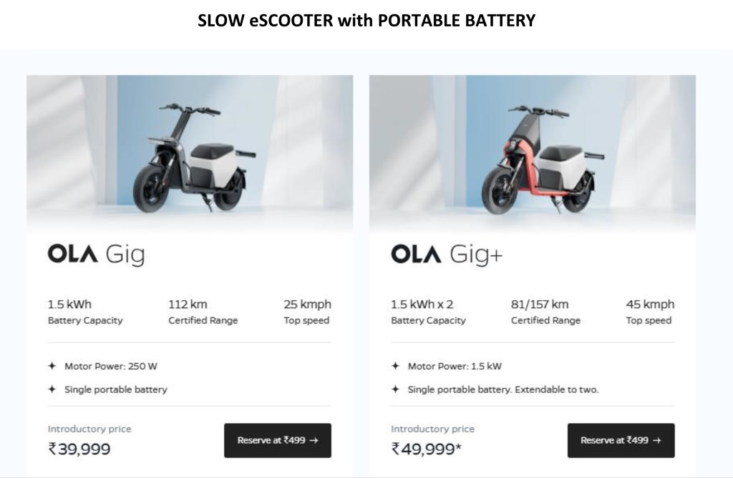Click the Gig's 1.5 kWh Battery Capacity value
This screenshot has height=478, width=733.
click(69, 304)
